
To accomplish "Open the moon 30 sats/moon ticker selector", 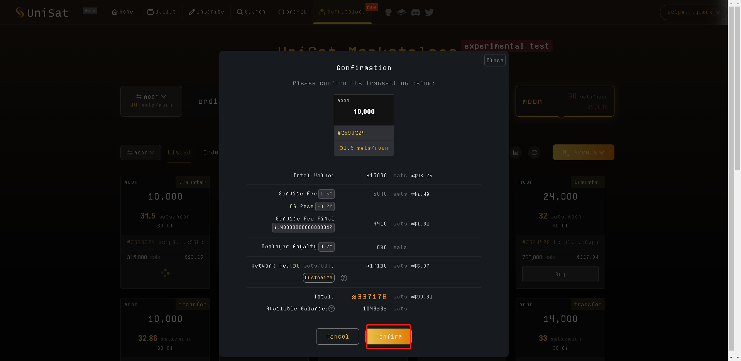I will tap(151, 101).
